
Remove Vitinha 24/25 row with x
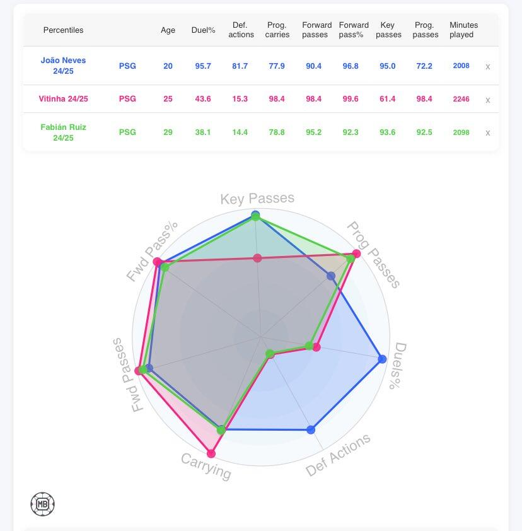487,100
